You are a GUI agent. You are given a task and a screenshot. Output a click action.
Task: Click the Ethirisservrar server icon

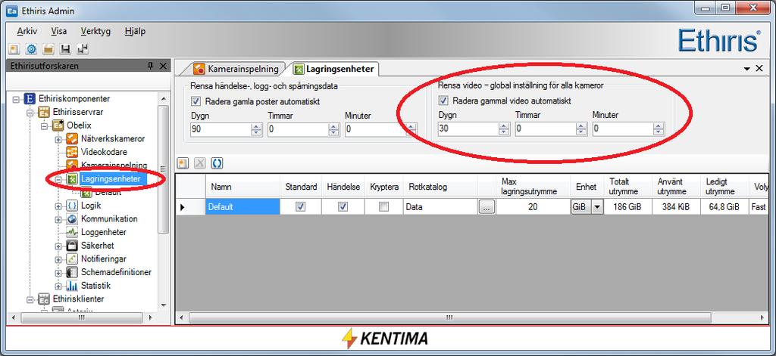43,112
